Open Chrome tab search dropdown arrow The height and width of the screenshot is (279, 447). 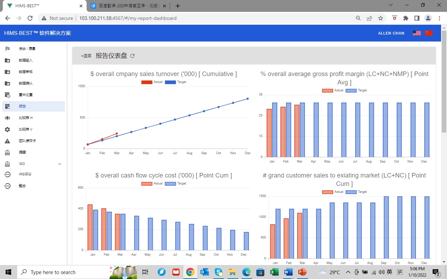point(391,5)
